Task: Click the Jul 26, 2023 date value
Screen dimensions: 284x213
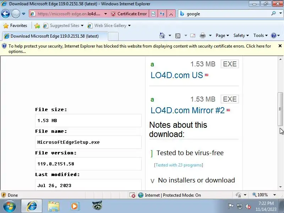Action: click(54, 185)
